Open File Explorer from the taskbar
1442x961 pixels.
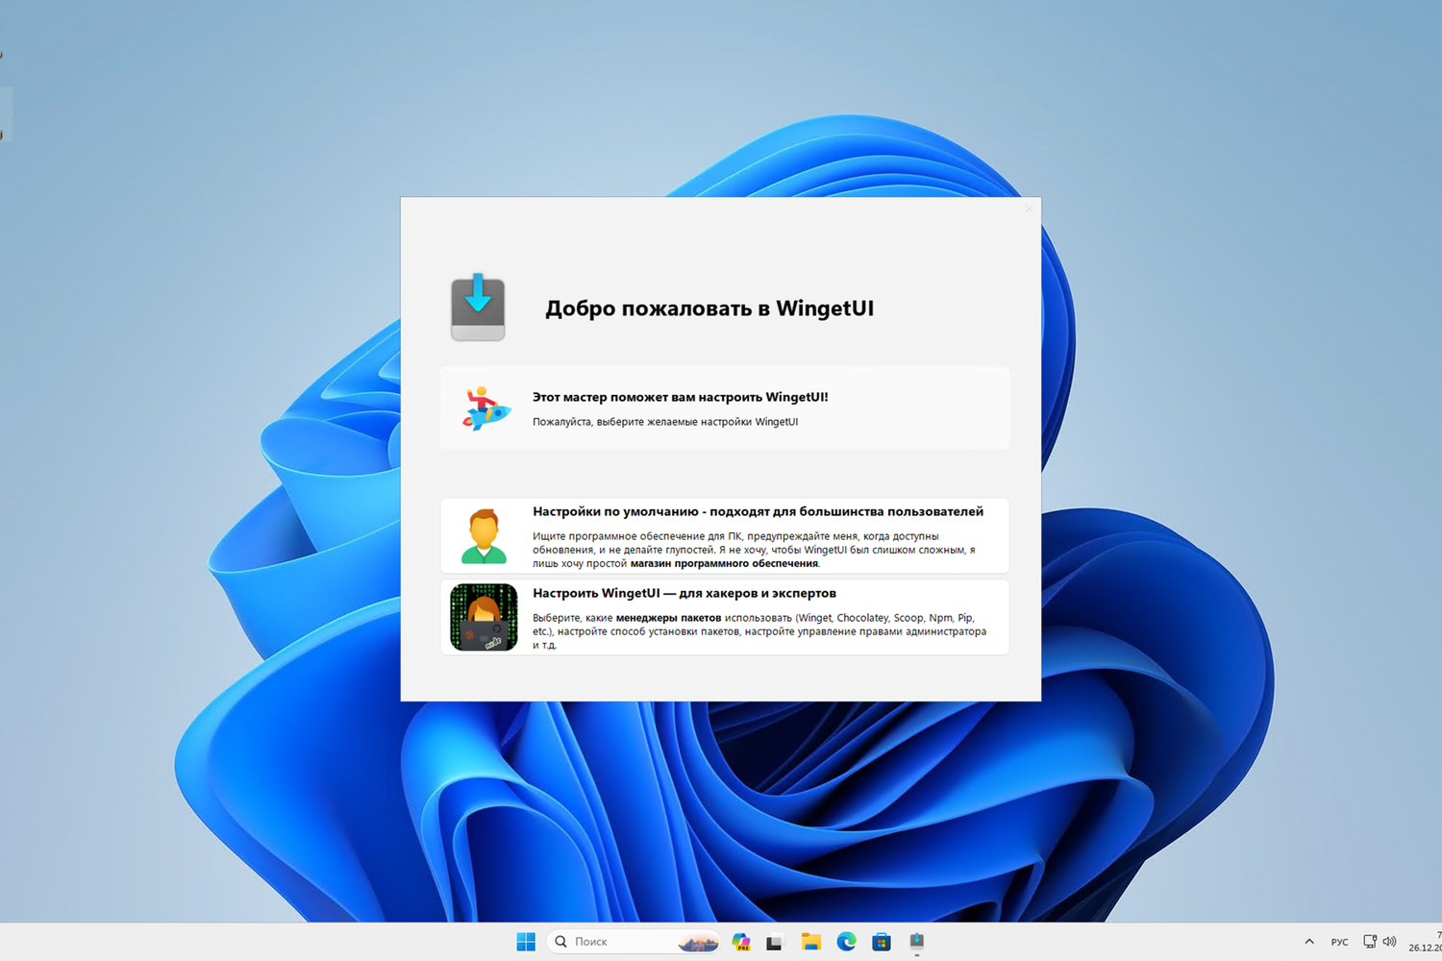point(810,942)
